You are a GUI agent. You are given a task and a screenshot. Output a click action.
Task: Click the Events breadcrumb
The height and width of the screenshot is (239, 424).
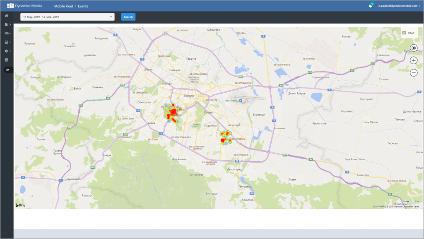click(x=83, y=6)
